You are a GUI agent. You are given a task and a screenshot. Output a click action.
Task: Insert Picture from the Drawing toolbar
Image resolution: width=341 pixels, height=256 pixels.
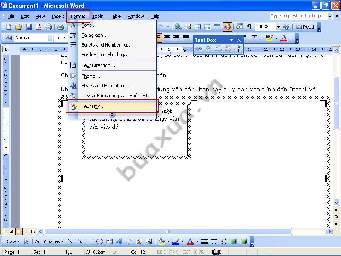tap(149, 241)
